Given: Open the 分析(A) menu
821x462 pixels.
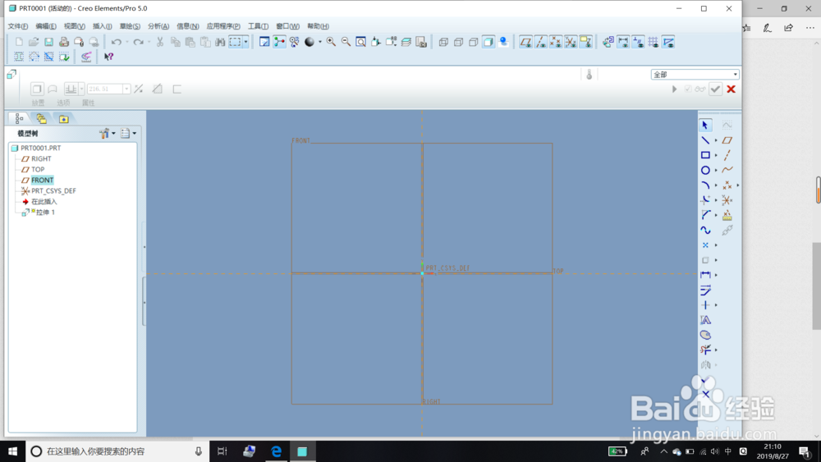Looking at the screenshot, I should pyautogui.click(x=158, y=26).
